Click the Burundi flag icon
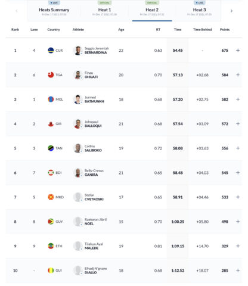248x286 pixels. pyautogui.click(x=51, y=173)
